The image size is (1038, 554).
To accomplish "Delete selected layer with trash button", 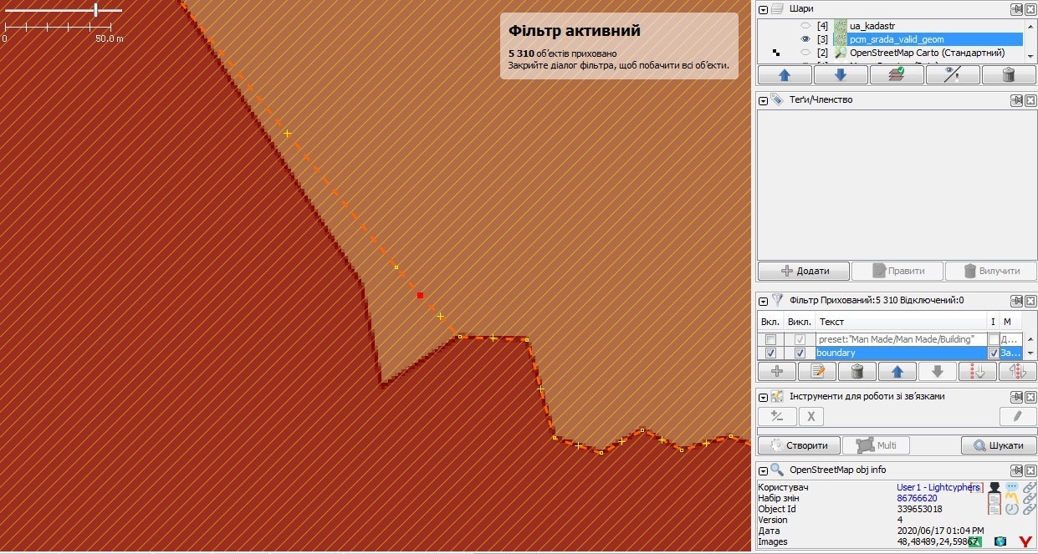I will (x=1009, y=74).
